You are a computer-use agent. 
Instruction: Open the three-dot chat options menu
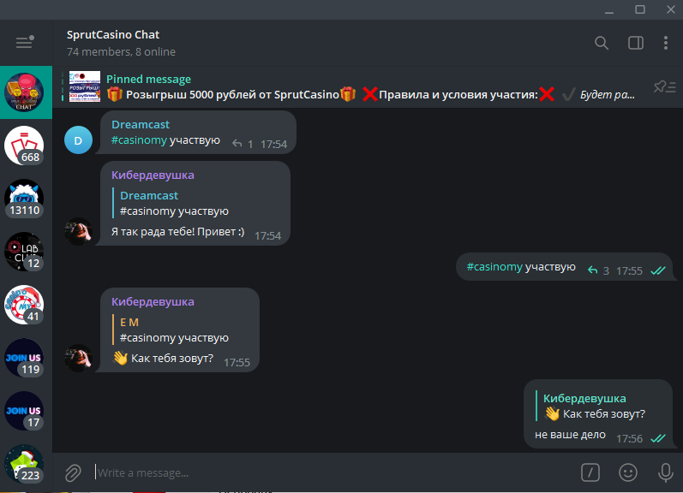pyautogui.click(x=666, y=43)
